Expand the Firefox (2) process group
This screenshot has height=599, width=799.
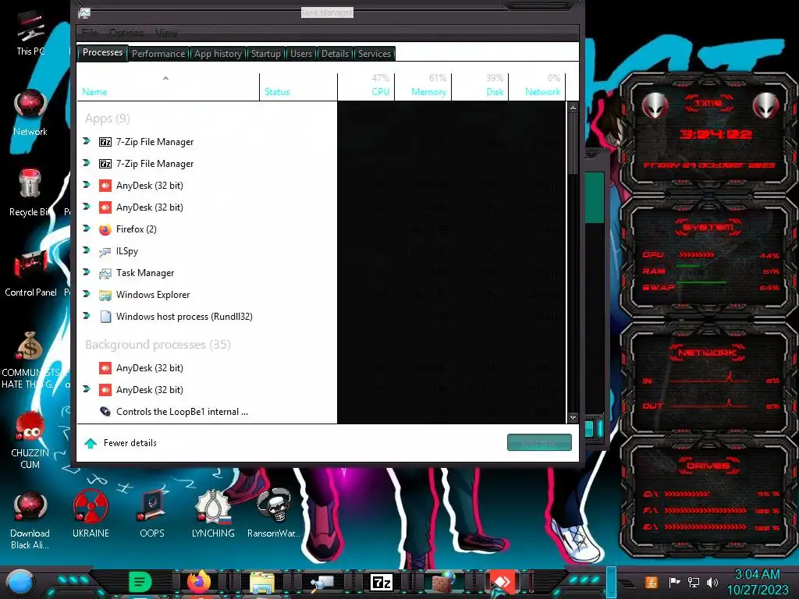(87, 229)
